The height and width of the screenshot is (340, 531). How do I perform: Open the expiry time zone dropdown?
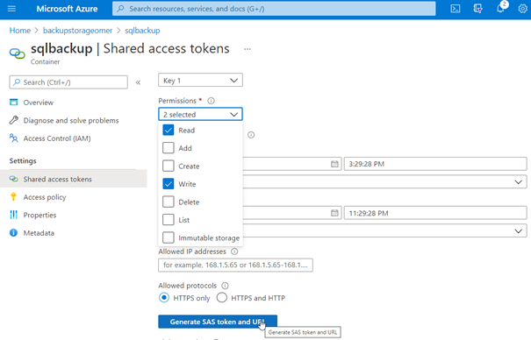tap(384, 230)
